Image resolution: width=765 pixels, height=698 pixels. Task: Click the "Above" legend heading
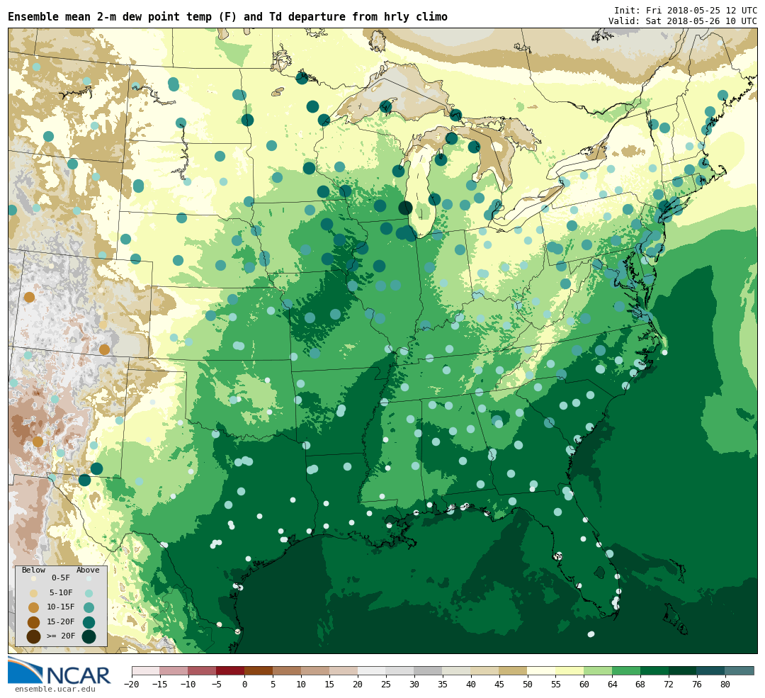(88, 570)
